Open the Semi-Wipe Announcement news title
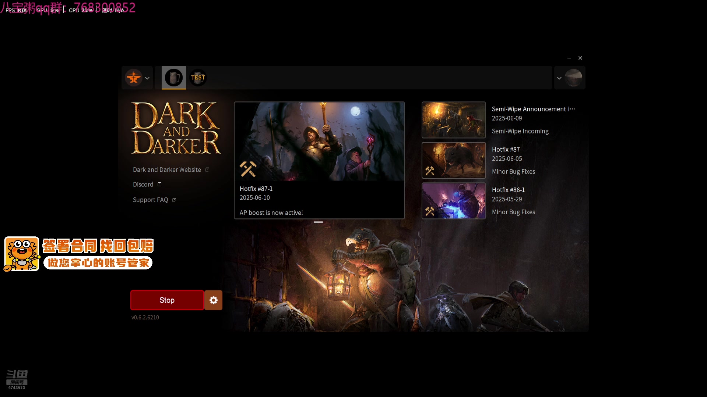 pos(533,109)
